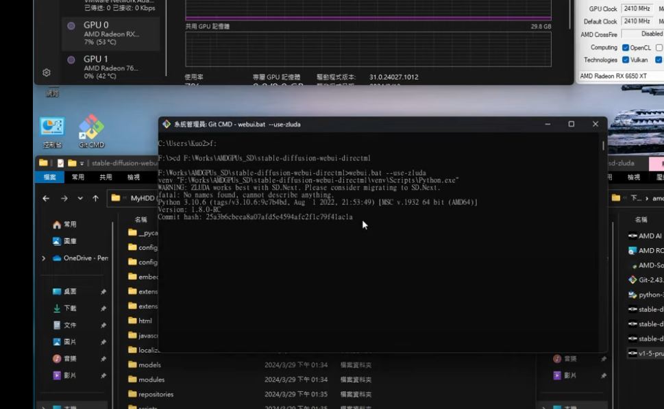664x409 pixels.
Task: Launch the Git CMD desktop shortcut
Action: (x=91, y=132)
